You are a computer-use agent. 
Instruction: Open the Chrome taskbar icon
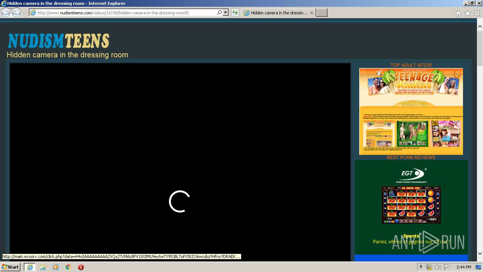click(x=68, y=267)
